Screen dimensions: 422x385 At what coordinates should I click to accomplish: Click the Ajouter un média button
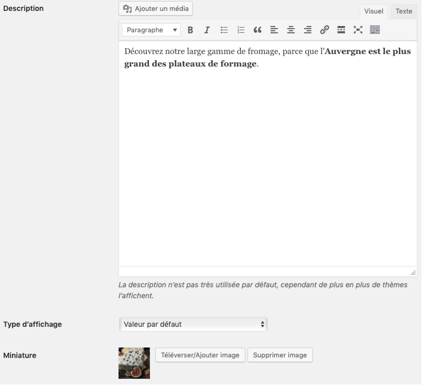[156, 9]
